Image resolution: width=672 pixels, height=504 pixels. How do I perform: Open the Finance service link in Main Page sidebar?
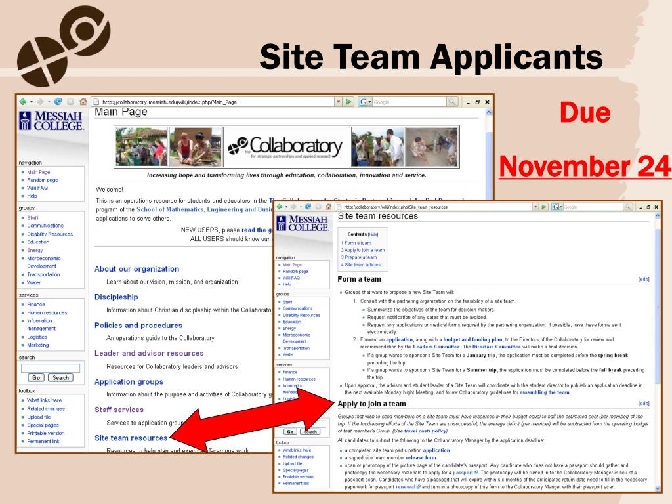tap(36, 304)
